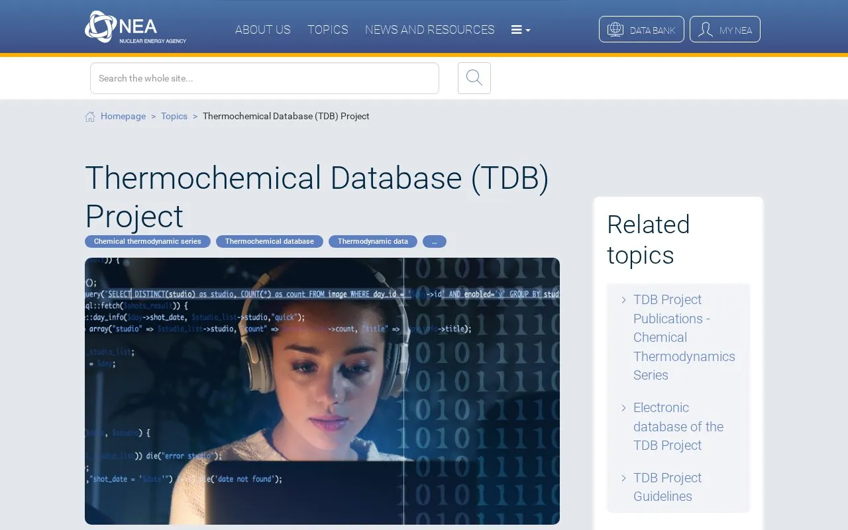Image resolution: width=848 pixels, height=530 pixels.
Task: Select the 'Thermodynamic data' tag
Action: [373, 241]
